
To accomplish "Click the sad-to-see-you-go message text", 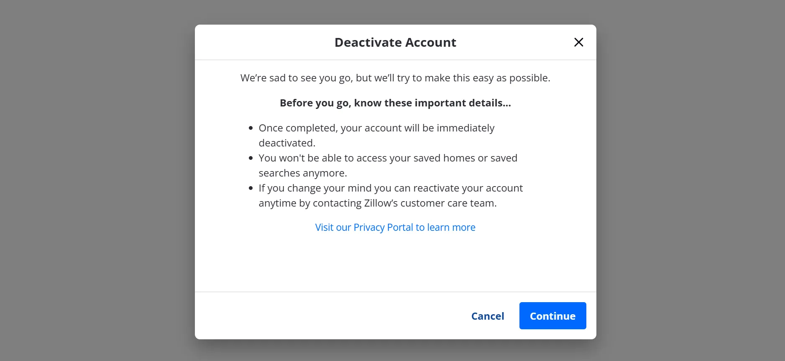I will (x=395, y=78).
